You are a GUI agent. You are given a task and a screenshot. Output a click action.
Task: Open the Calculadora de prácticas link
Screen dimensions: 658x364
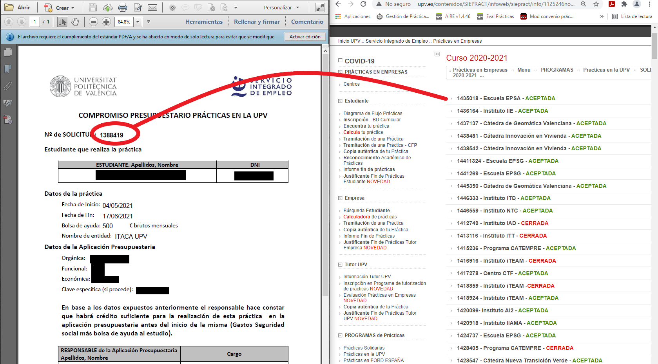pos(356,217)
